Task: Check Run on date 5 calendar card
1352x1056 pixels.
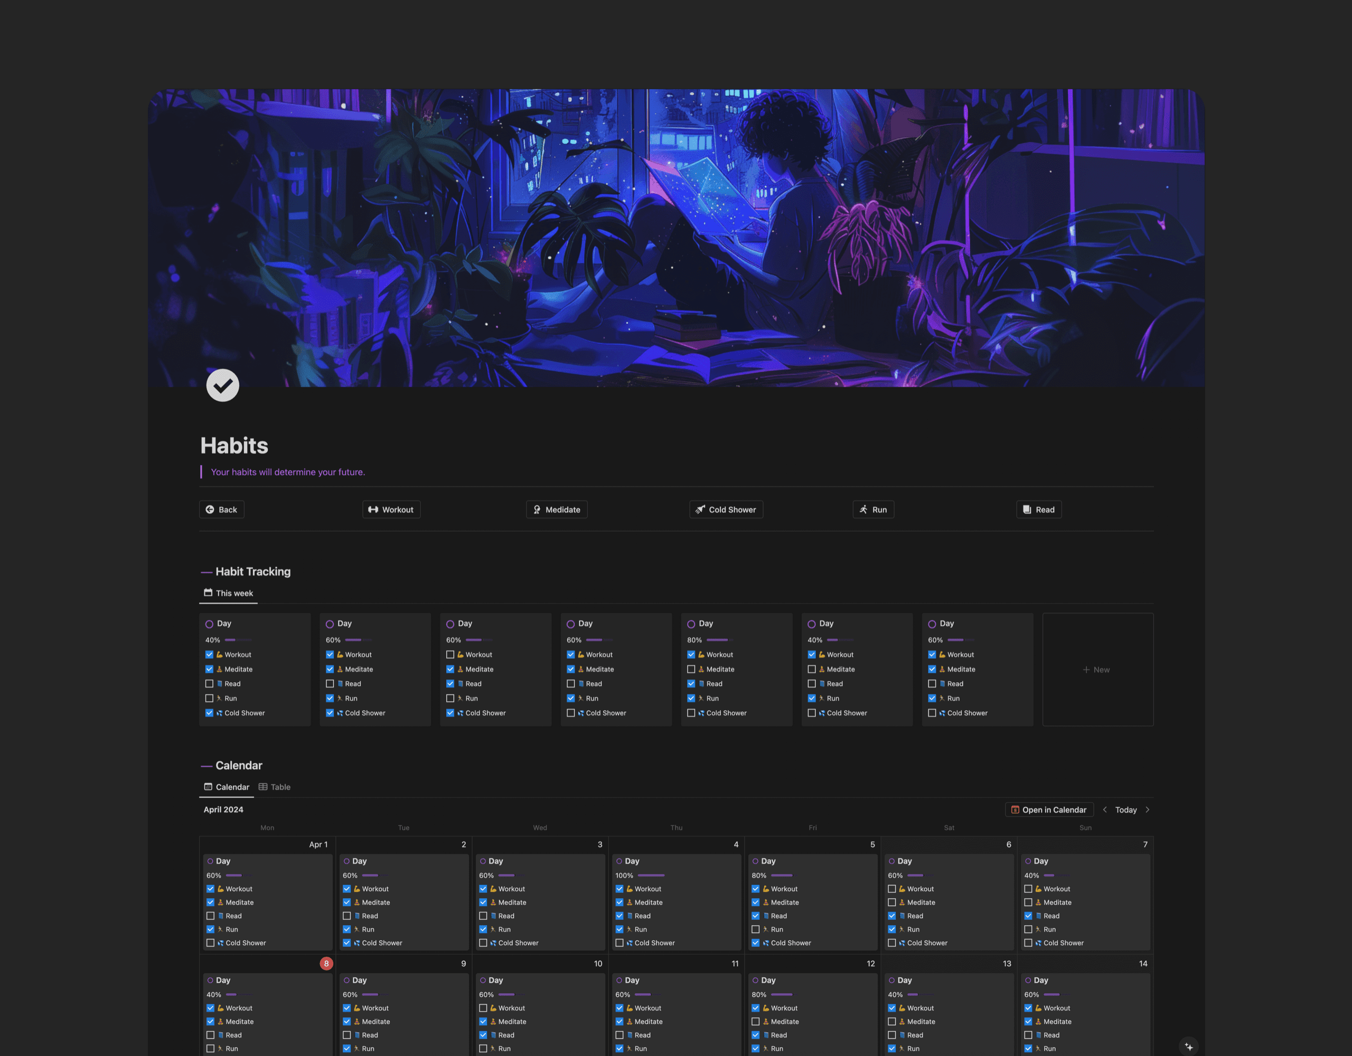Action: [755, 930]
